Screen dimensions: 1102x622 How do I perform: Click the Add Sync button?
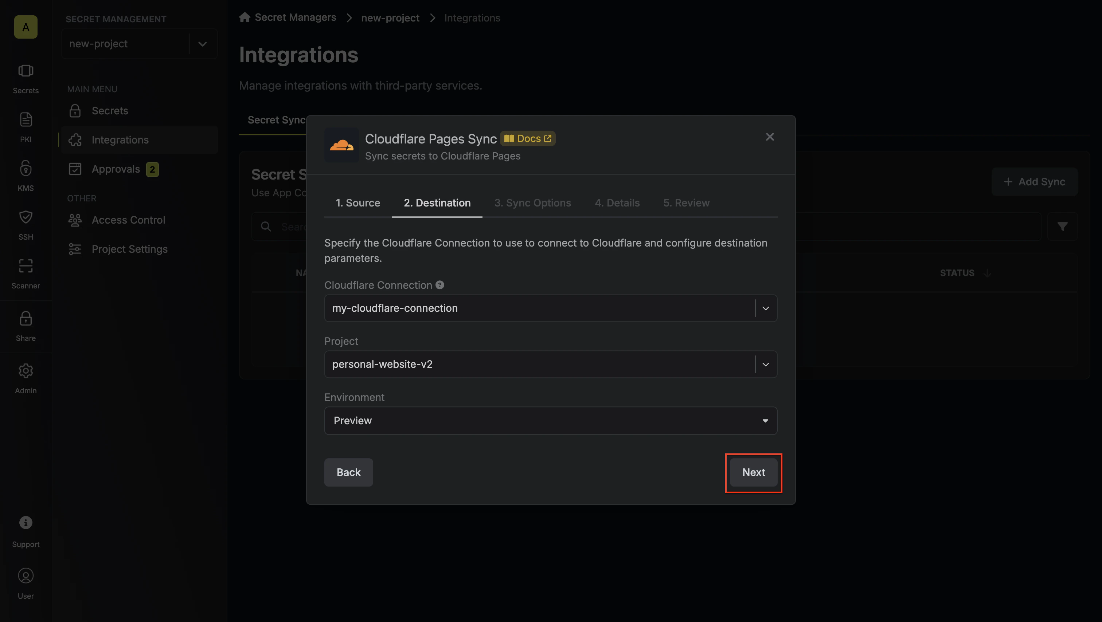tap(1035, 182)
